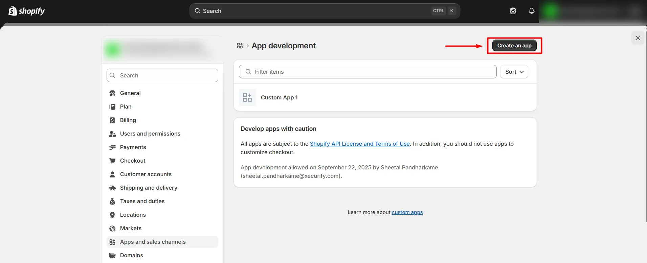Click the K shortcut key badge
This screenshot has width=647, height=263.
tap(452, 11)
